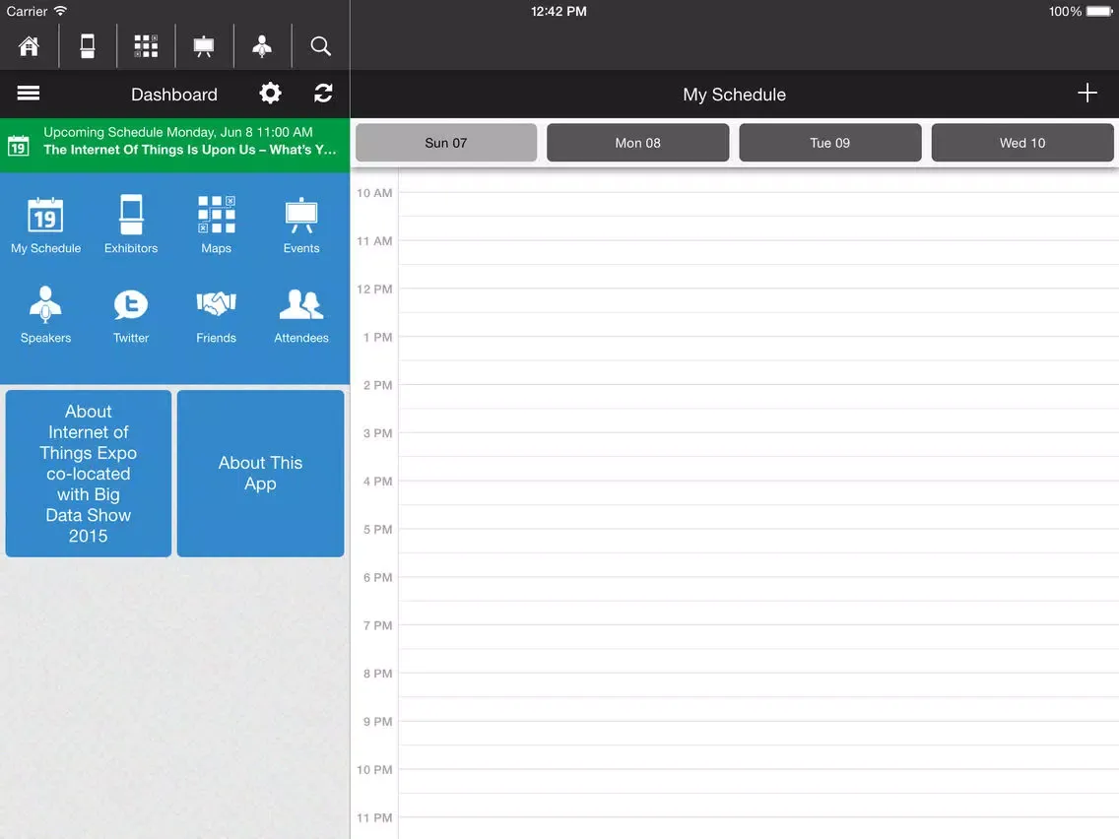Tap the Search magnifier icon
The height and width of the screenshot is (839, 1119).
tap(320, 46)
